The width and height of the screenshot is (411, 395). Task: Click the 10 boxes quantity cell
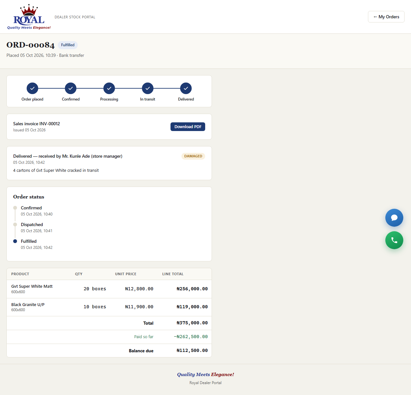(x=95, y=307)
